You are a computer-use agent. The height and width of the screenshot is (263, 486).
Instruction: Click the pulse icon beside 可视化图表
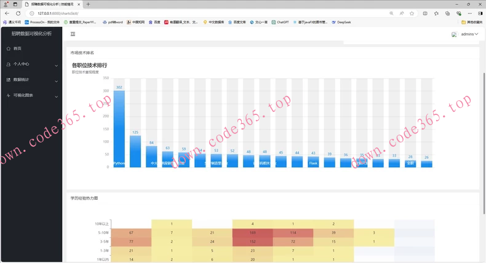pyautogui.click(x=8, y=96)
